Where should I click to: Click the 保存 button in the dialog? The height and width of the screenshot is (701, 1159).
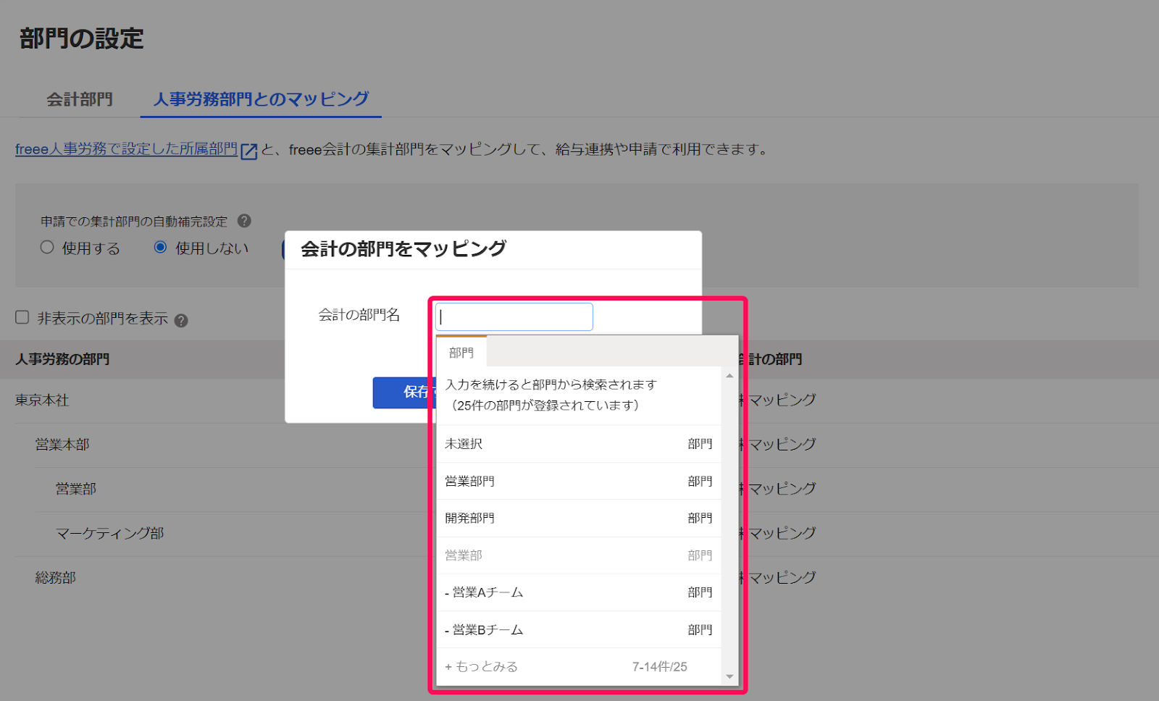[x=406, y=393]
